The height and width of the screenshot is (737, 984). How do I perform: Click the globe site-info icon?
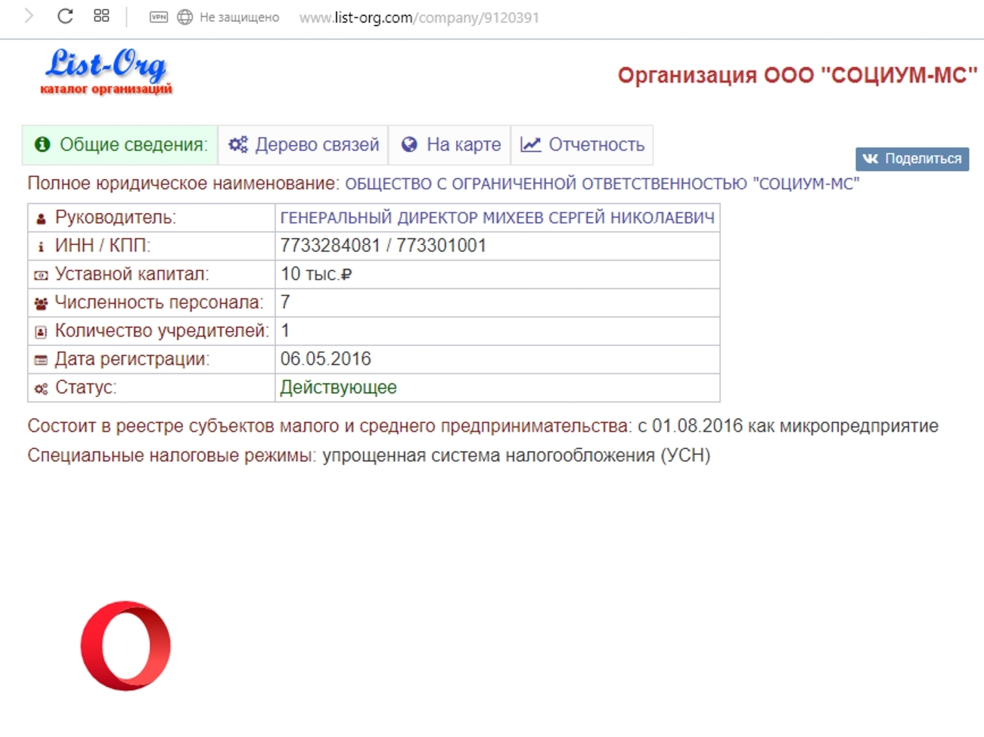pos(185,17)
